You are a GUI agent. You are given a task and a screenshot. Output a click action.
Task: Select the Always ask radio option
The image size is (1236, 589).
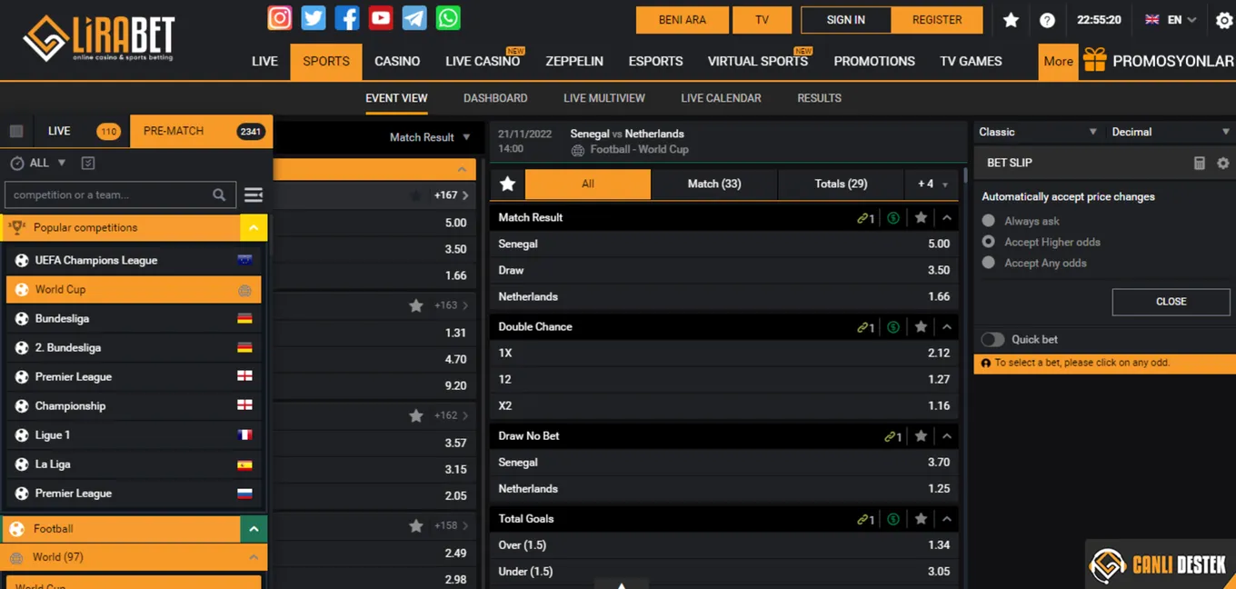click(x=989, y=221)
